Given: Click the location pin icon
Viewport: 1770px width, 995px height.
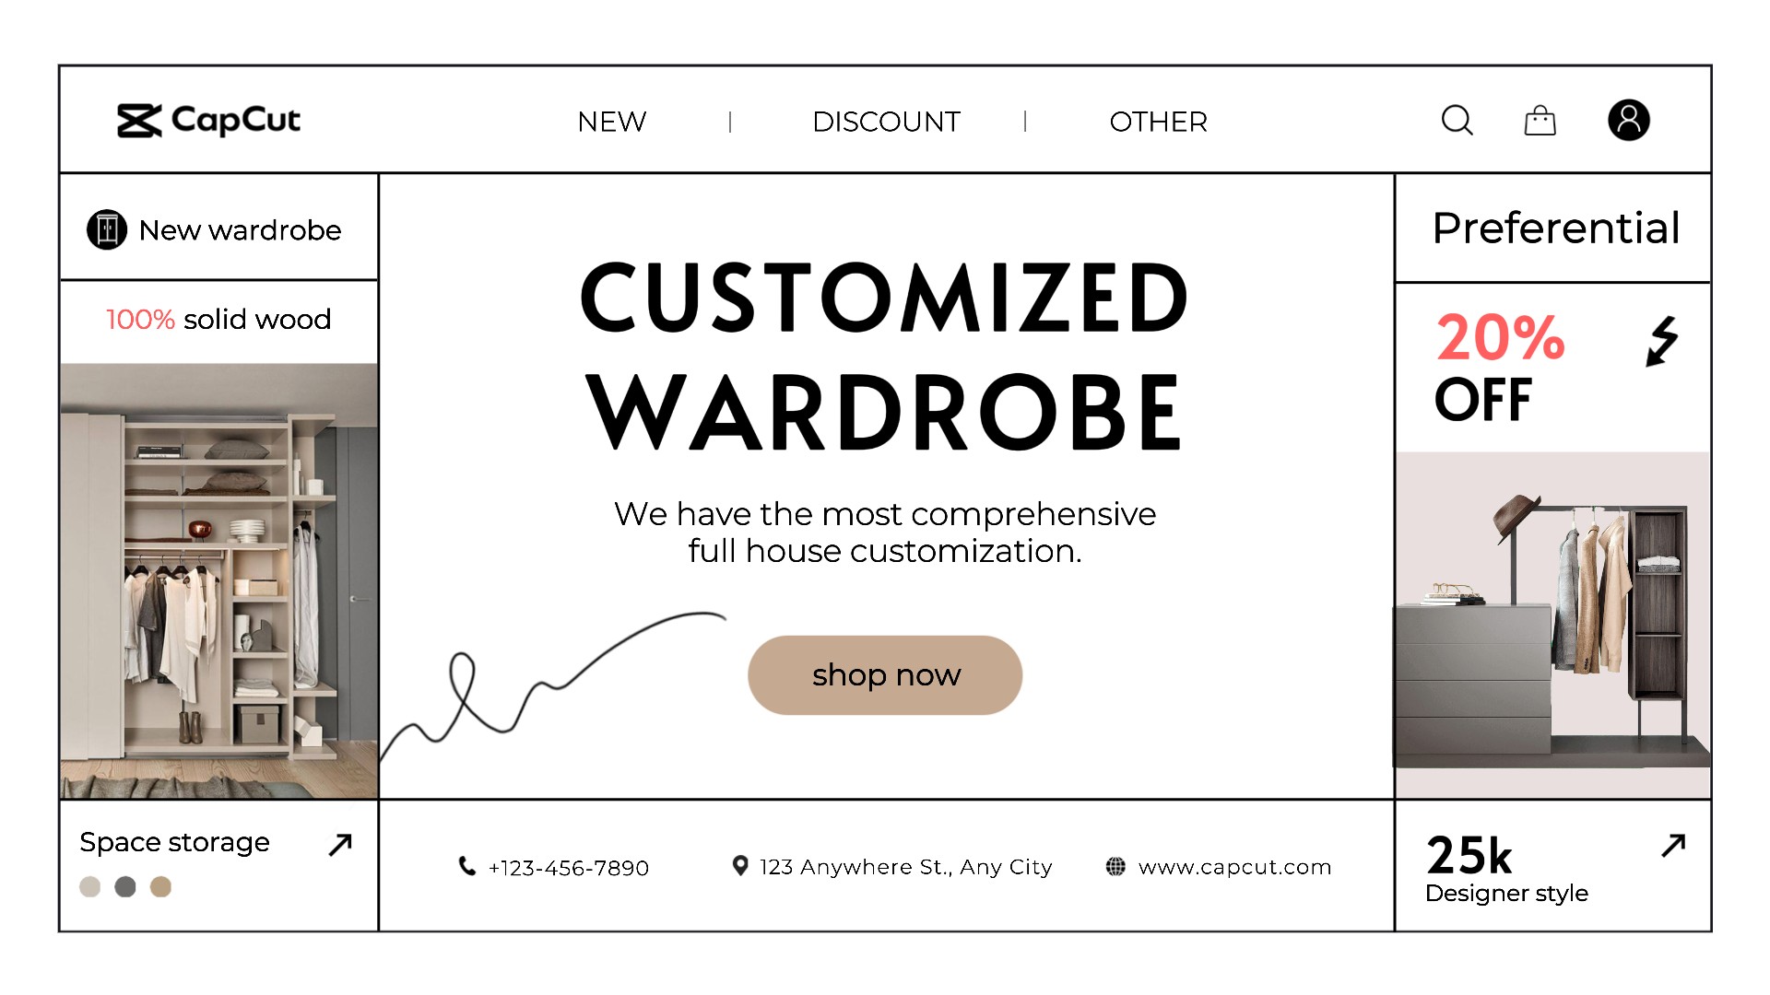Looking at the screenshot, I should click(739, 866).
